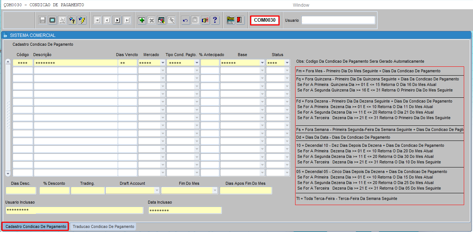
Task: Go to the last record navigation arrow
Action: point(127,20)
